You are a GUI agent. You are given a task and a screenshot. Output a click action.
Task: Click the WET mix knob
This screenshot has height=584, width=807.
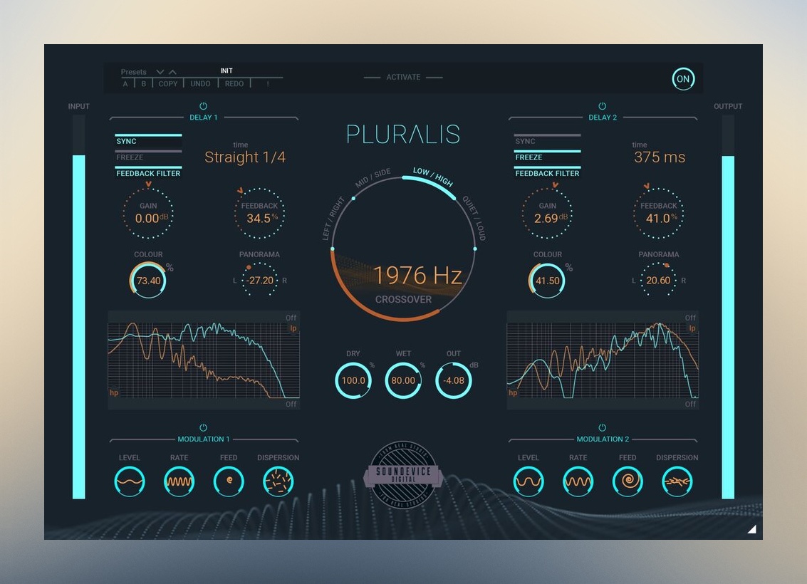[x=403, y=380]
